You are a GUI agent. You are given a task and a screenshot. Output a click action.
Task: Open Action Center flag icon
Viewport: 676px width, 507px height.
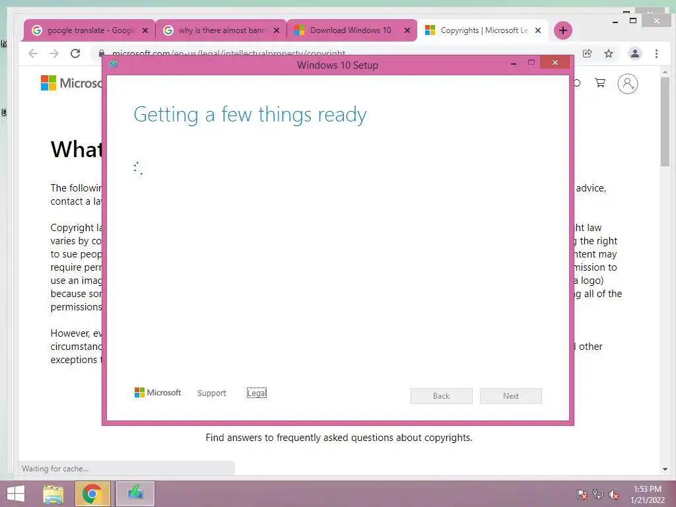582,494
